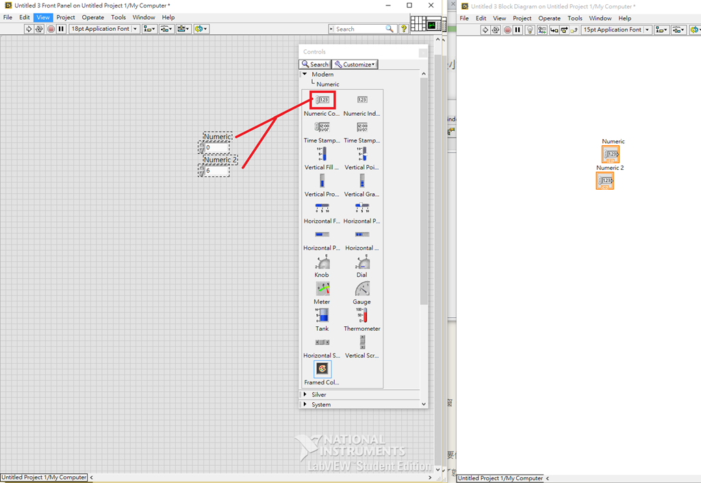Open 18pt Application Font dropdown
The image size is (701, 483).
point(104,29)
